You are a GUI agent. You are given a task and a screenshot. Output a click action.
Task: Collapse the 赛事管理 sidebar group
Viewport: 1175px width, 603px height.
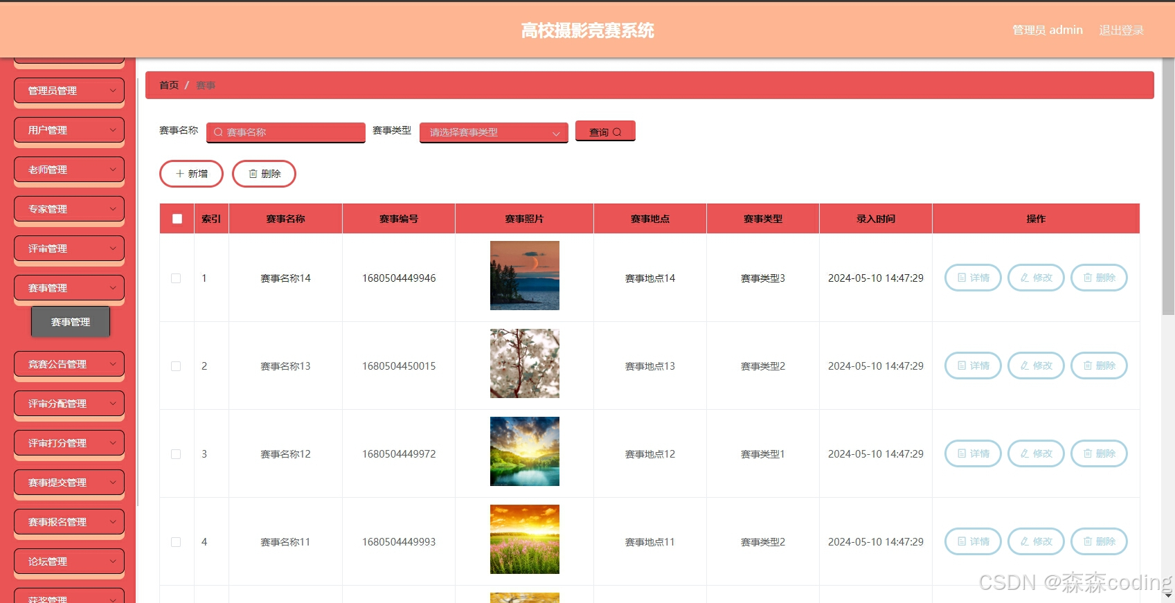pos(69,288)
